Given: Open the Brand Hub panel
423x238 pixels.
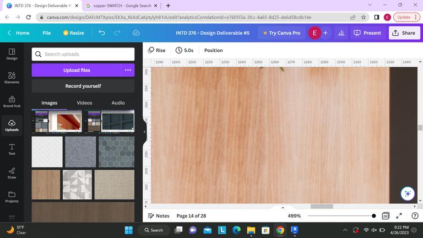Looking at the screenshot, I should tap(12, 101).
